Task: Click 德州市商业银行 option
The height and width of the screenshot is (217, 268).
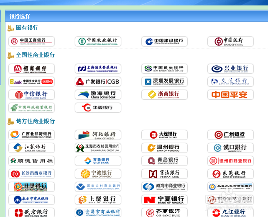Action: click(230, 161)
